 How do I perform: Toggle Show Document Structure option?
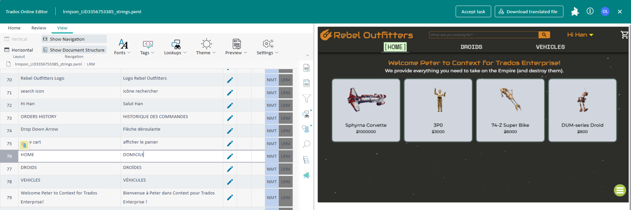click(x=74, y=50)
